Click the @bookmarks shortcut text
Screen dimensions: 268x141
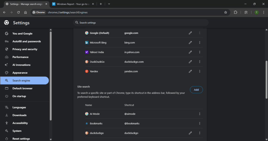(132, 124)
